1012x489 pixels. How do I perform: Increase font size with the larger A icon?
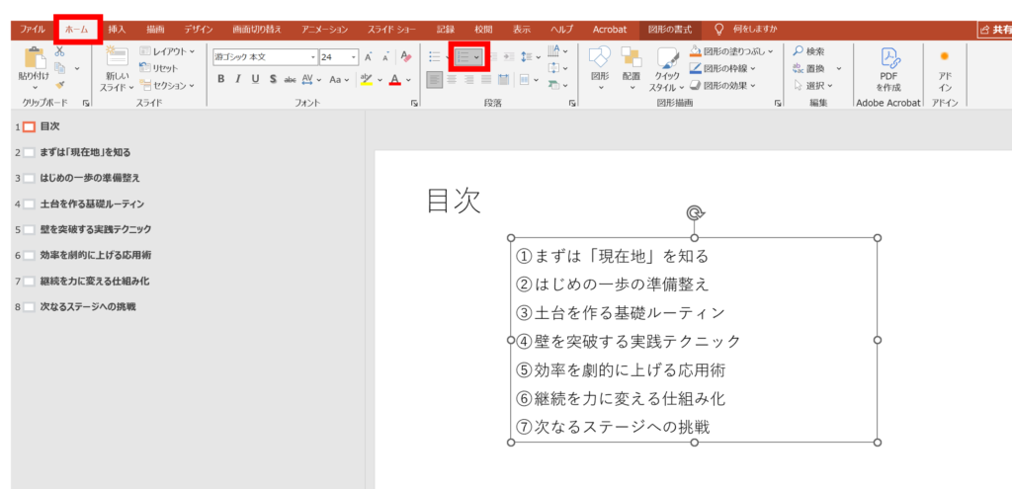coord(369,57)
